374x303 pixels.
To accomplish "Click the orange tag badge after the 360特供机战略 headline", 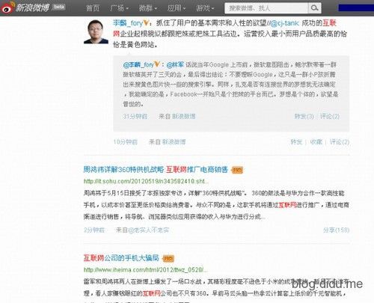I will point(237,170).
